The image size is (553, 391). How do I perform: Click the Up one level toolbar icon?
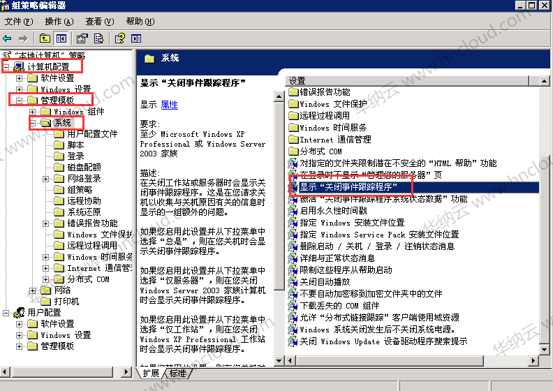coord(45,38)
